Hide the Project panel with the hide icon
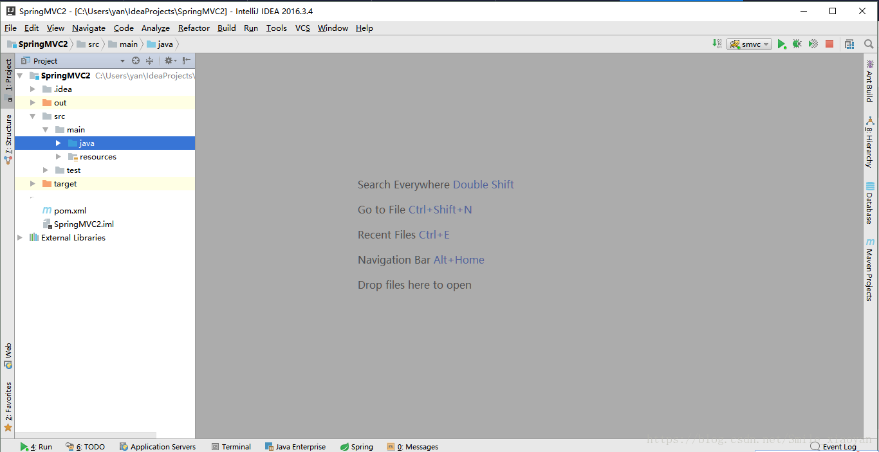Image resolution: width=879 pixels, height=452 pixels. (x=187, y=60)
